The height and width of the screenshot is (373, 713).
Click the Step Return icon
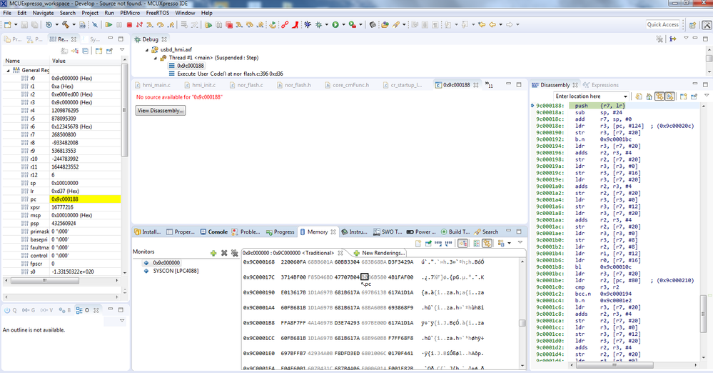(x=171, y=24)
